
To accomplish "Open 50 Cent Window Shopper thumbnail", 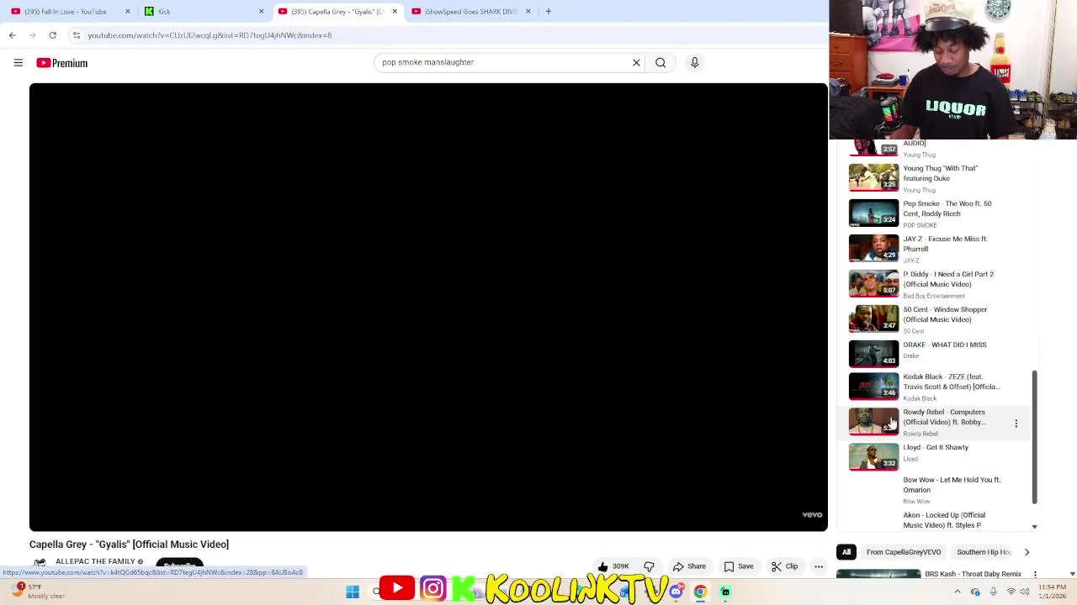I will click(873, 318).
